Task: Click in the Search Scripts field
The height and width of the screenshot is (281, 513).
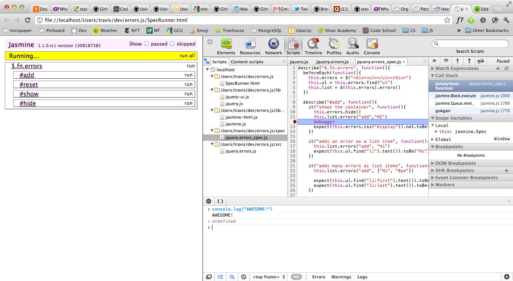Action: coord(470,44)
